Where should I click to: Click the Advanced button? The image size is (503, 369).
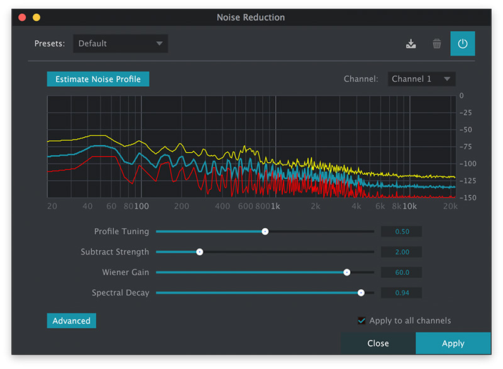72,321
